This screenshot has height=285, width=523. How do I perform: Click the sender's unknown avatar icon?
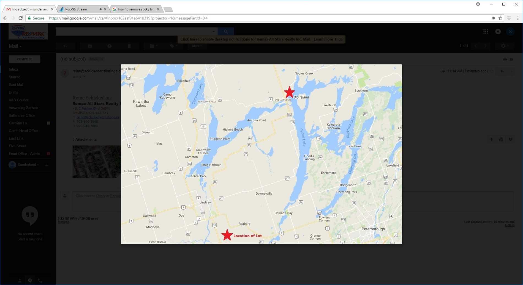tap(65, 73)
